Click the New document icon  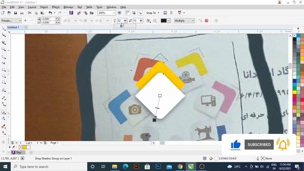pos(3,13)
